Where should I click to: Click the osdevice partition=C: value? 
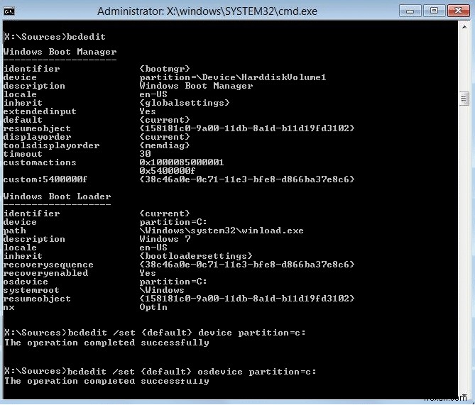tap(173, 282)
